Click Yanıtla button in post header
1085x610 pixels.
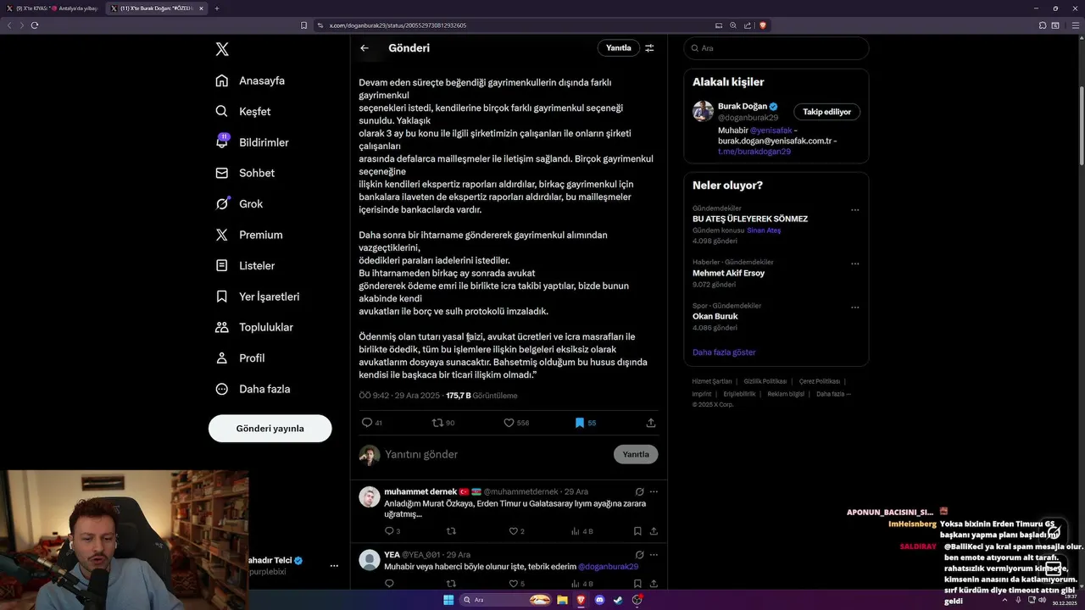click(x=619, y=48)
